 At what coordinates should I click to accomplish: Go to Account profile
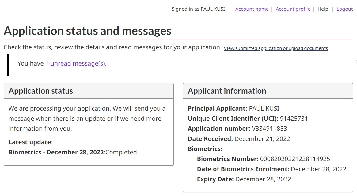click(x=293, y=9)
